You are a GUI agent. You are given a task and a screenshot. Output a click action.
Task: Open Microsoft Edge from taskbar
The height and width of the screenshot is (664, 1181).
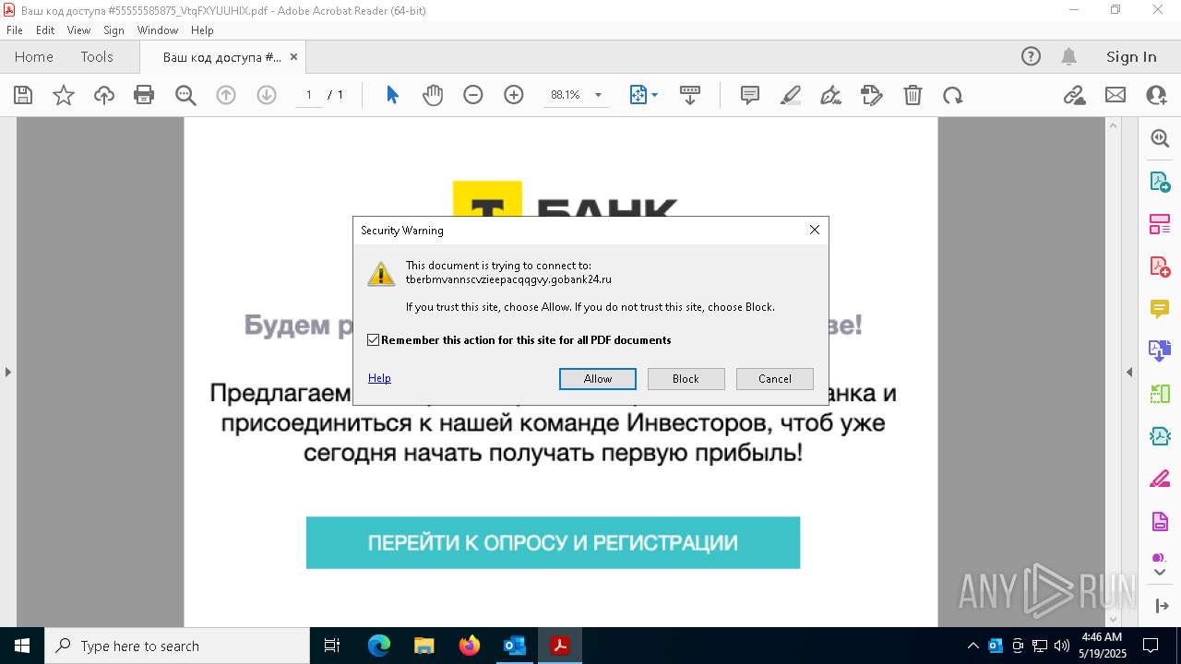[379, 646]
